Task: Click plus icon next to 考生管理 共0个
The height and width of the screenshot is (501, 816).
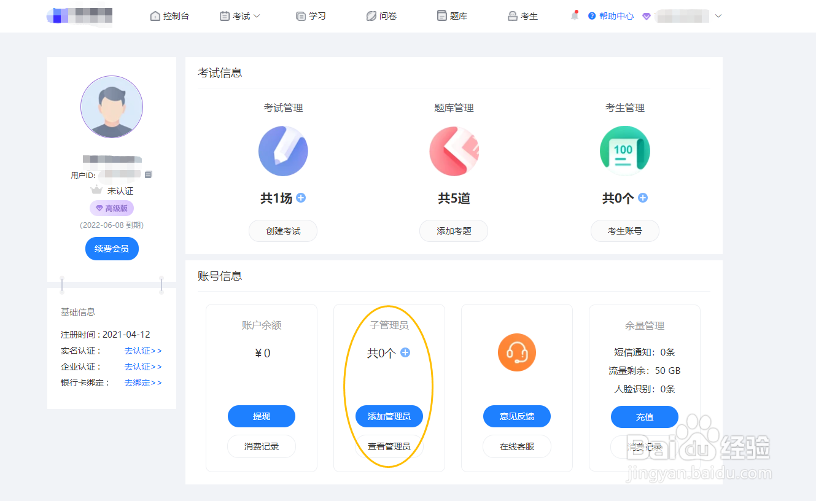Action: (642, 198)
